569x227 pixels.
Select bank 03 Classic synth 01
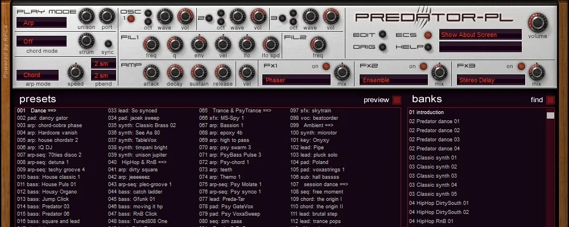point(433,158)
